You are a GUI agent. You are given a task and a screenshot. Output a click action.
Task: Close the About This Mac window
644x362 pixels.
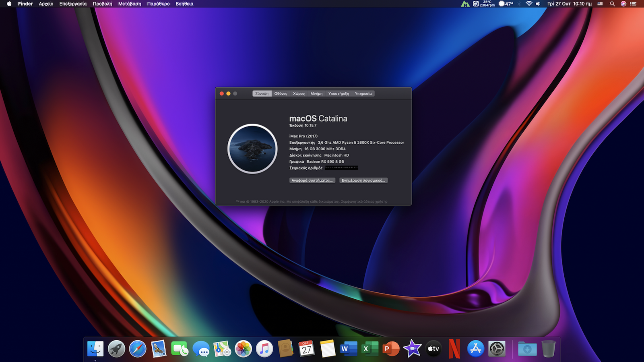(221, 93)
